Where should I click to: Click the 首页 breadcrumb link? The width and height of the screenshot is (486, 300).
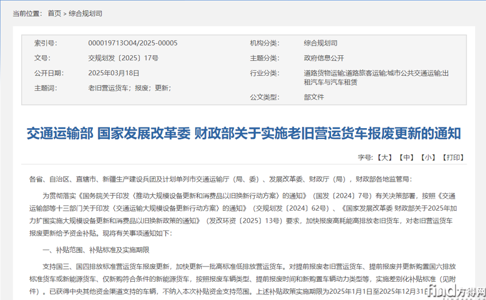(x=55, y=13)
